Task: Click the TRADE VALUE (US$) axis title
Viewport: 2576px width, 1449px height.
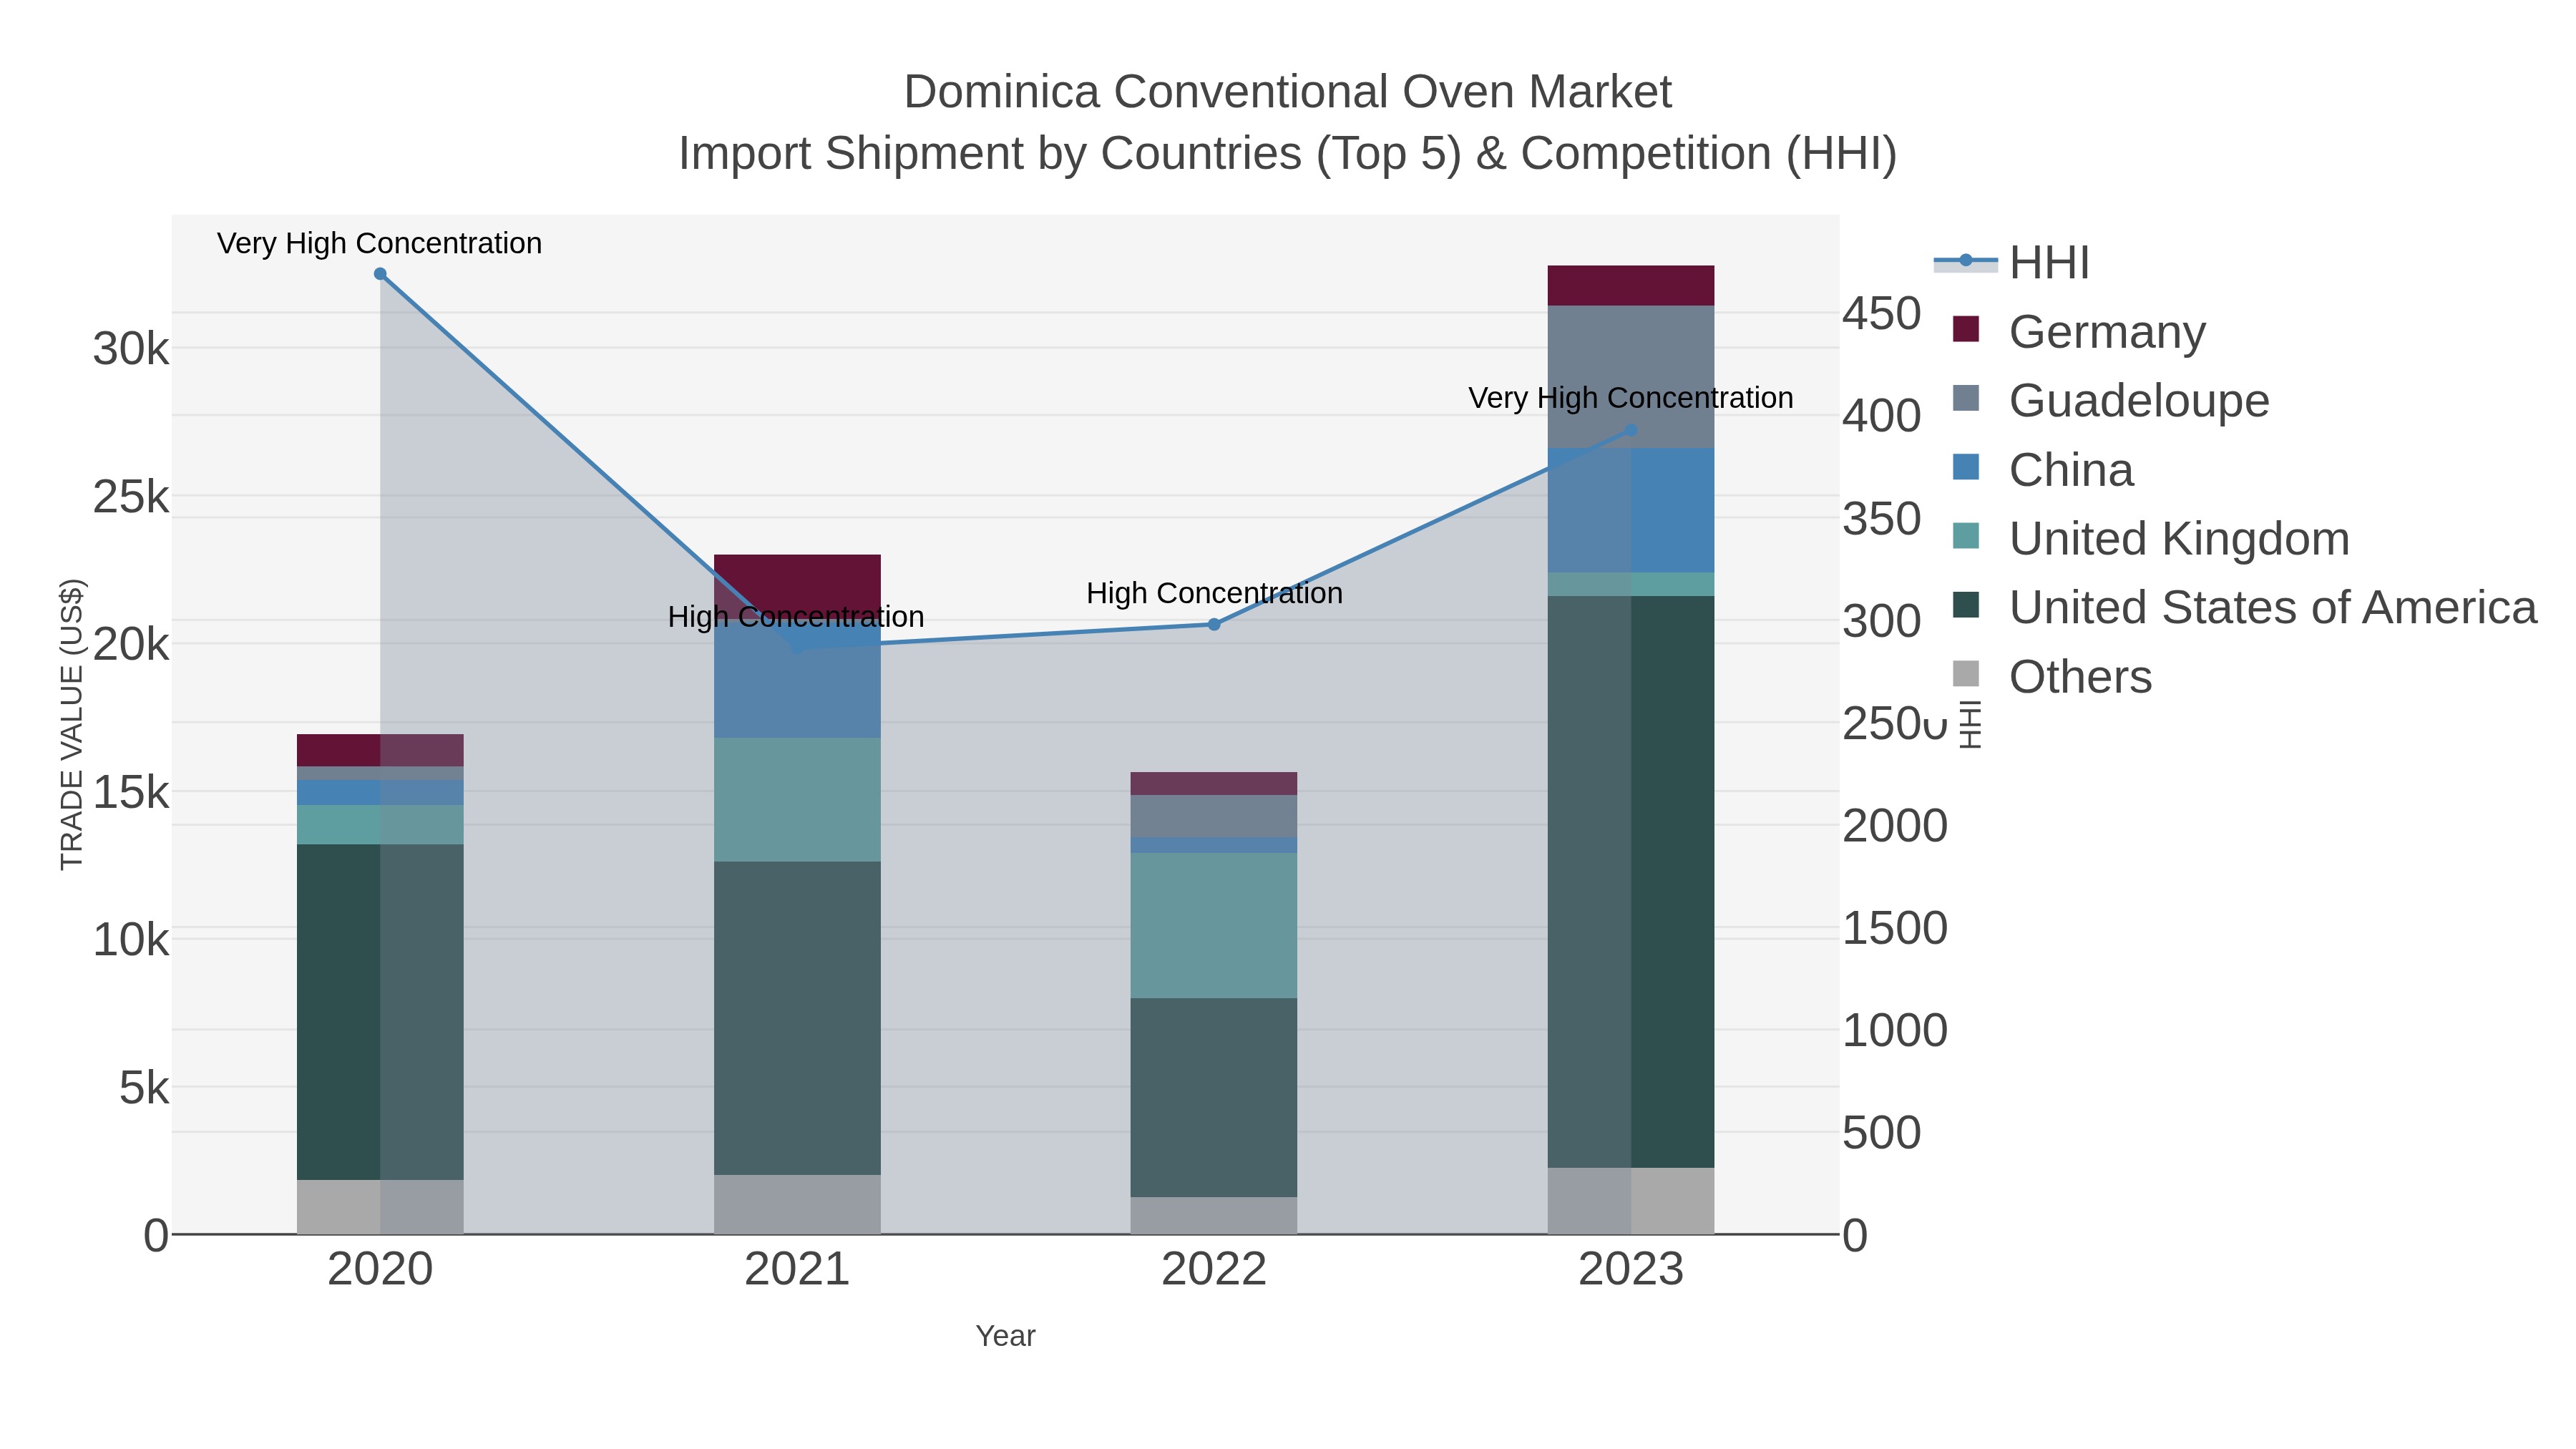Action: [72, 724]
